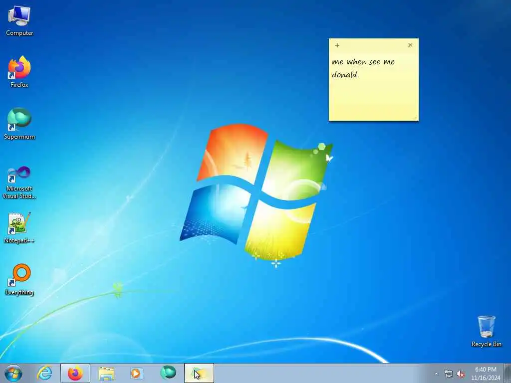Click the sticky note resize grip

(416, 118)
